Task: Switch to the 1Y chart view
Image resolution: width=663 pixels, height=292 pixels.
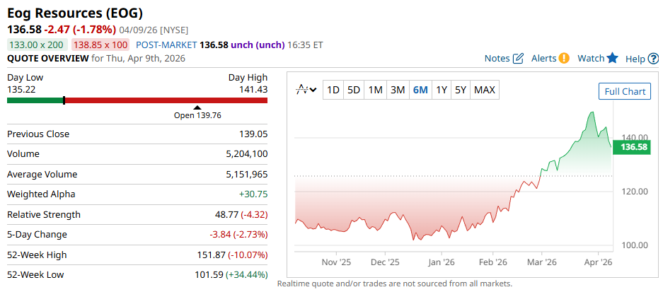Action: point(442,90)
